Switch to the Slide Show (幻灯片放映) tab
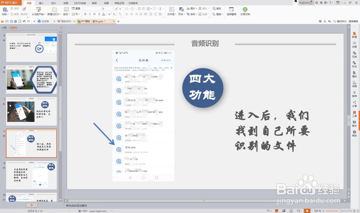Screen dimensions: 360x213 click(x=80, y=3)
